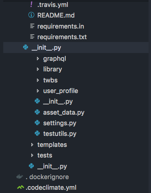Expand the tests folder arrow
This screenshot has width=151, height=193.
(32, 155)
